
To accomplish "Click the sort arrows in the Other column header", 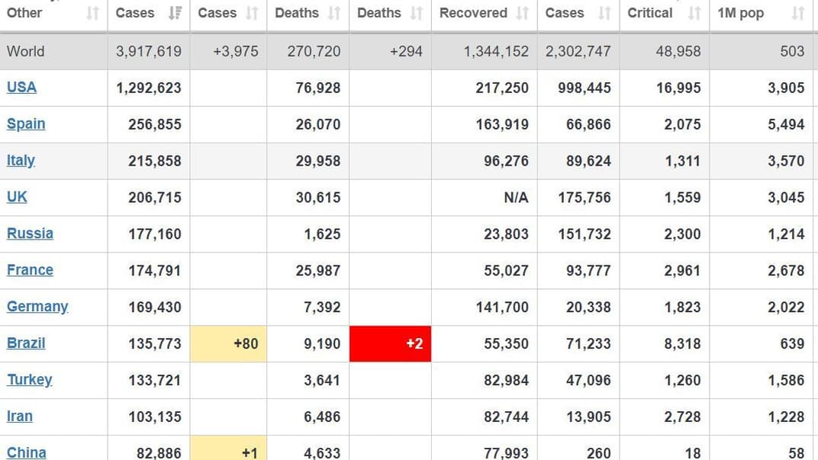I will [x=93, y=13].
